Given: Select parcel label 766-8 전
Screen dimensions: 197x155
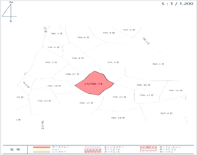Looking at the screenshot, I should click(78, 58).
